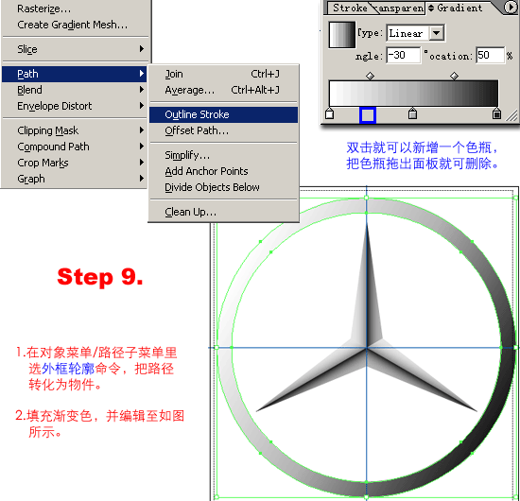Click the gradient Location percentage field
The height and width of the screenshot is (501, 520).
coord(490,55)
